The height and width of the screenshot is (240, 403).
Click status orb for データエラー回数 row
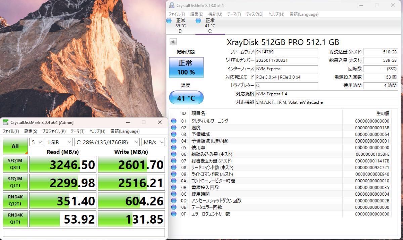click(x=174, y=207)
